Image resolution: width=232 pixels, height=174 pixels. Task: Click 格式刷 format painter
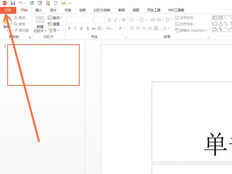[x=21, y=30]
